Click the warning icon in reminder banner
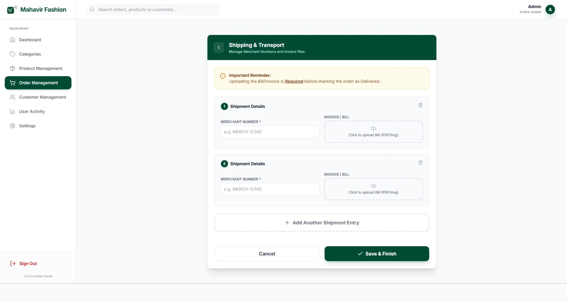 [223, 76]
